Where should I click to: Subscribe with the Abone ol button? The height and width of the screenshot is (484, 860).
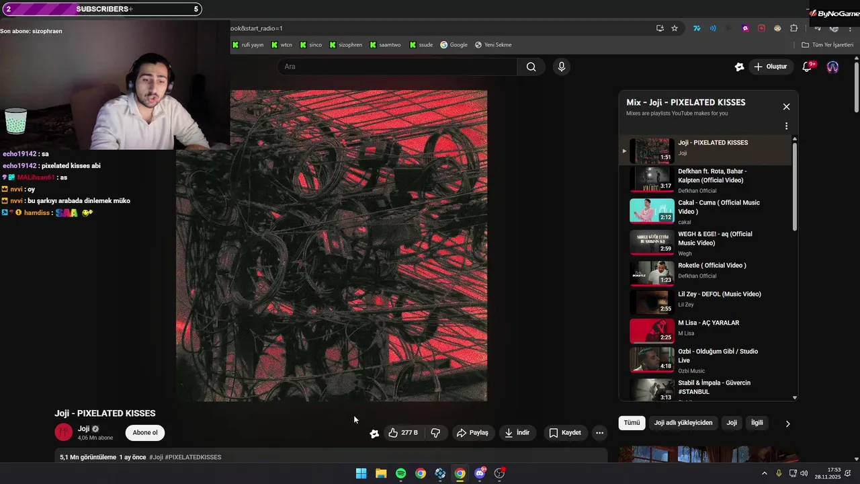[x=145, y=433]
